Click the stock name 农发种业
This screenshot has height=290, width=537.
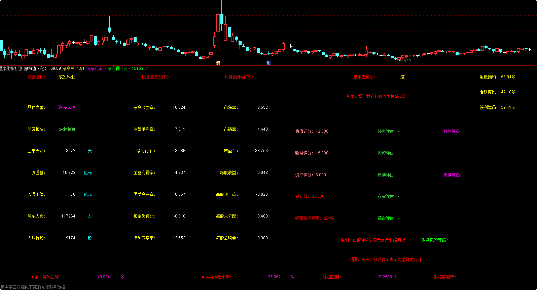[67, 77]
